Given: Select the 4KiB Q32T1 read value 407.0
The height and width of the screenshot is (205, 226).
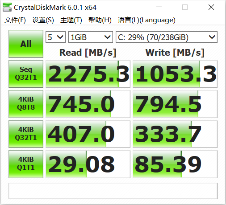Looking at the screenshot, I should point(88,134).
